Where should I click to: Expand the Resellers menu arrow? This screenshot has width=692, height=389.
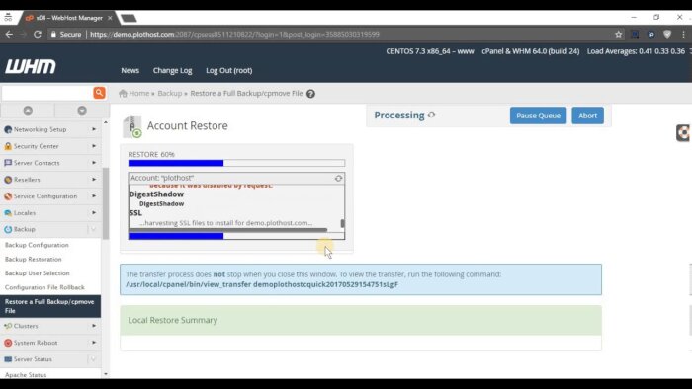pos(94,180)
